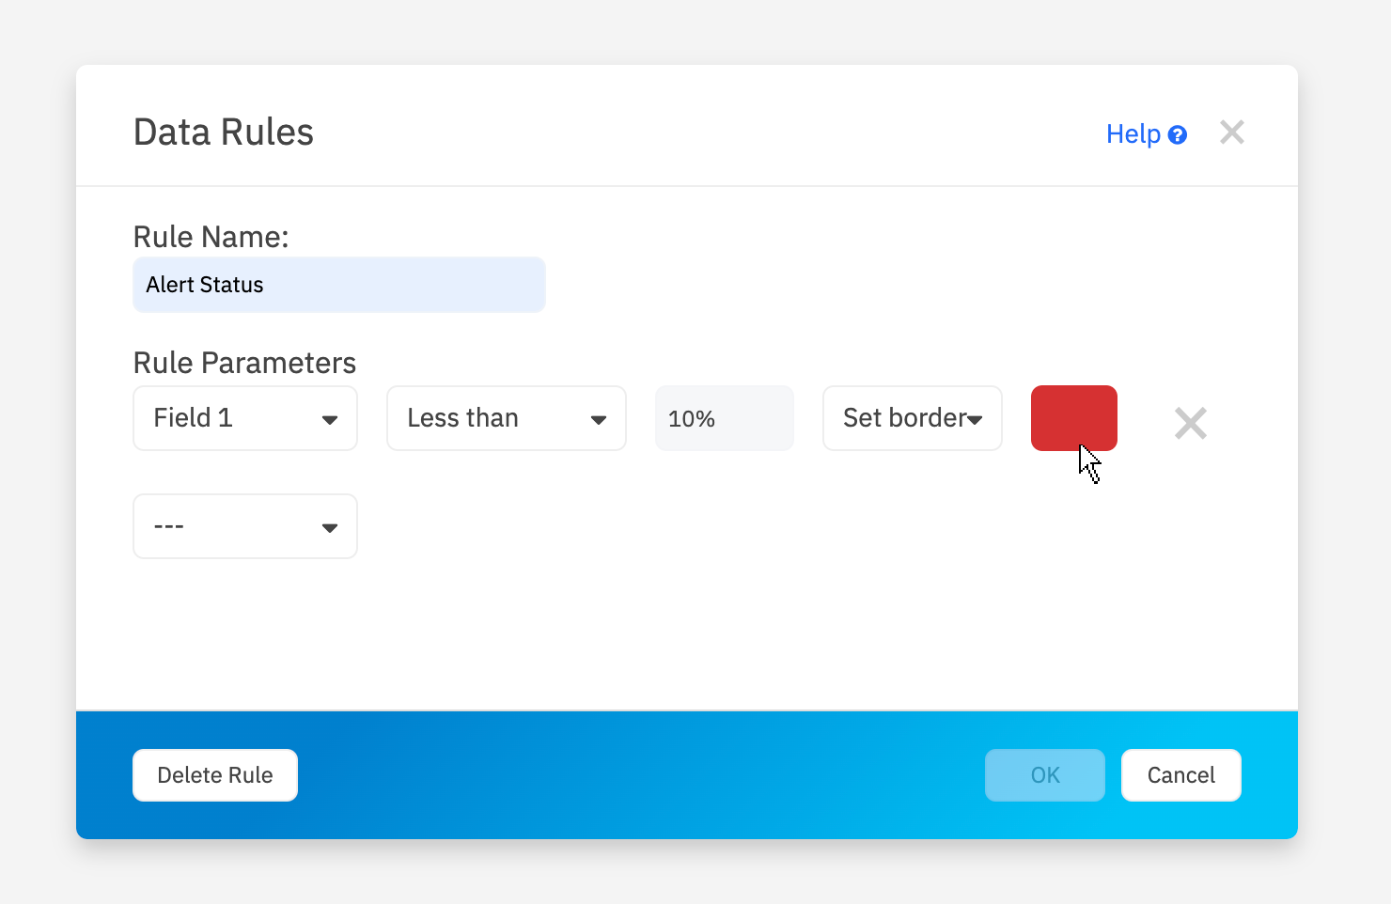Click the Less than dropdown caret
Viewport: 1391px width, 904px height.
point(599,420)
